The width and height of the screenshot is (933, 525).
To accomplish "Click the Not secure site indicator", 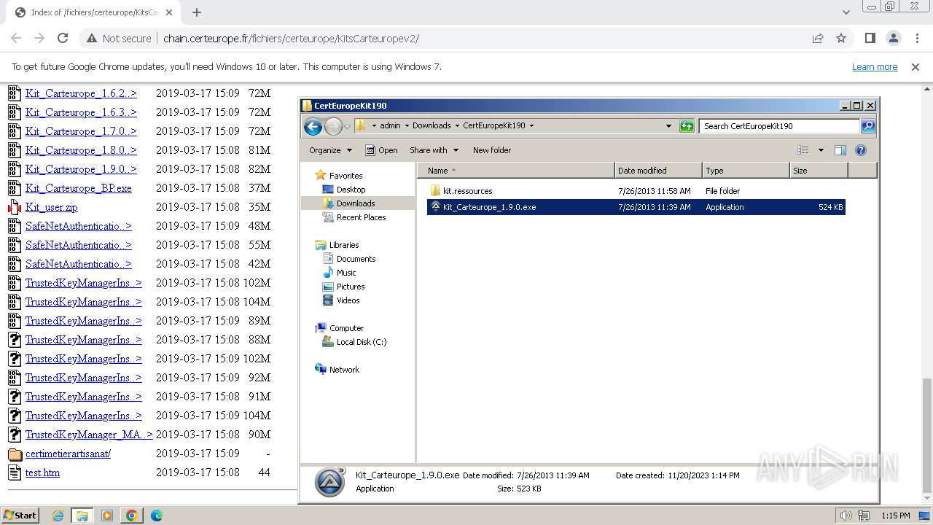I will pyautogui.click(x=119, y=39).
